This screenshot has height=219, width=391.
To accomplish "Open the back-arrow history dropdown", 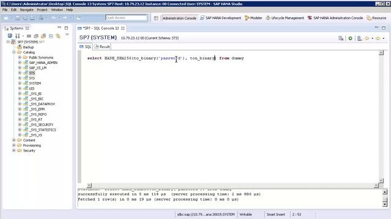I will coord(372,38).
